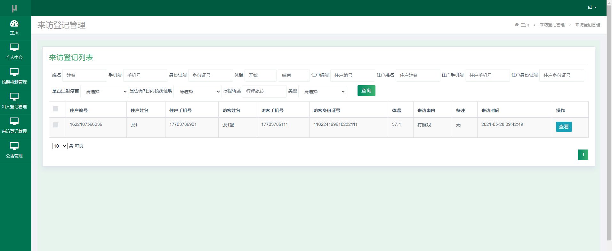Select visitor name cell 张1望
Viewport: 612px width, 251px height.
tap(228, 125)
